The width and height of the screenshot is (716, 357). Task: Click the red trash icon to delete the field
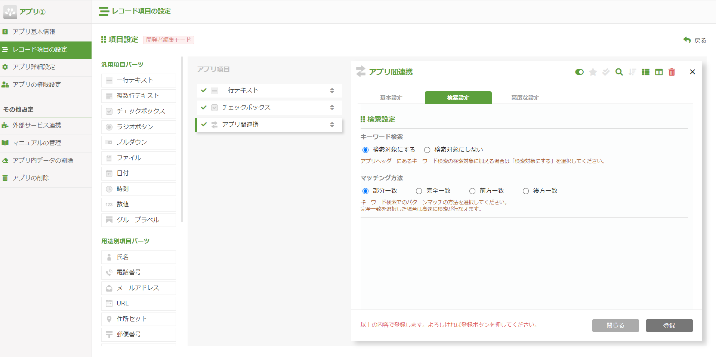672,72
